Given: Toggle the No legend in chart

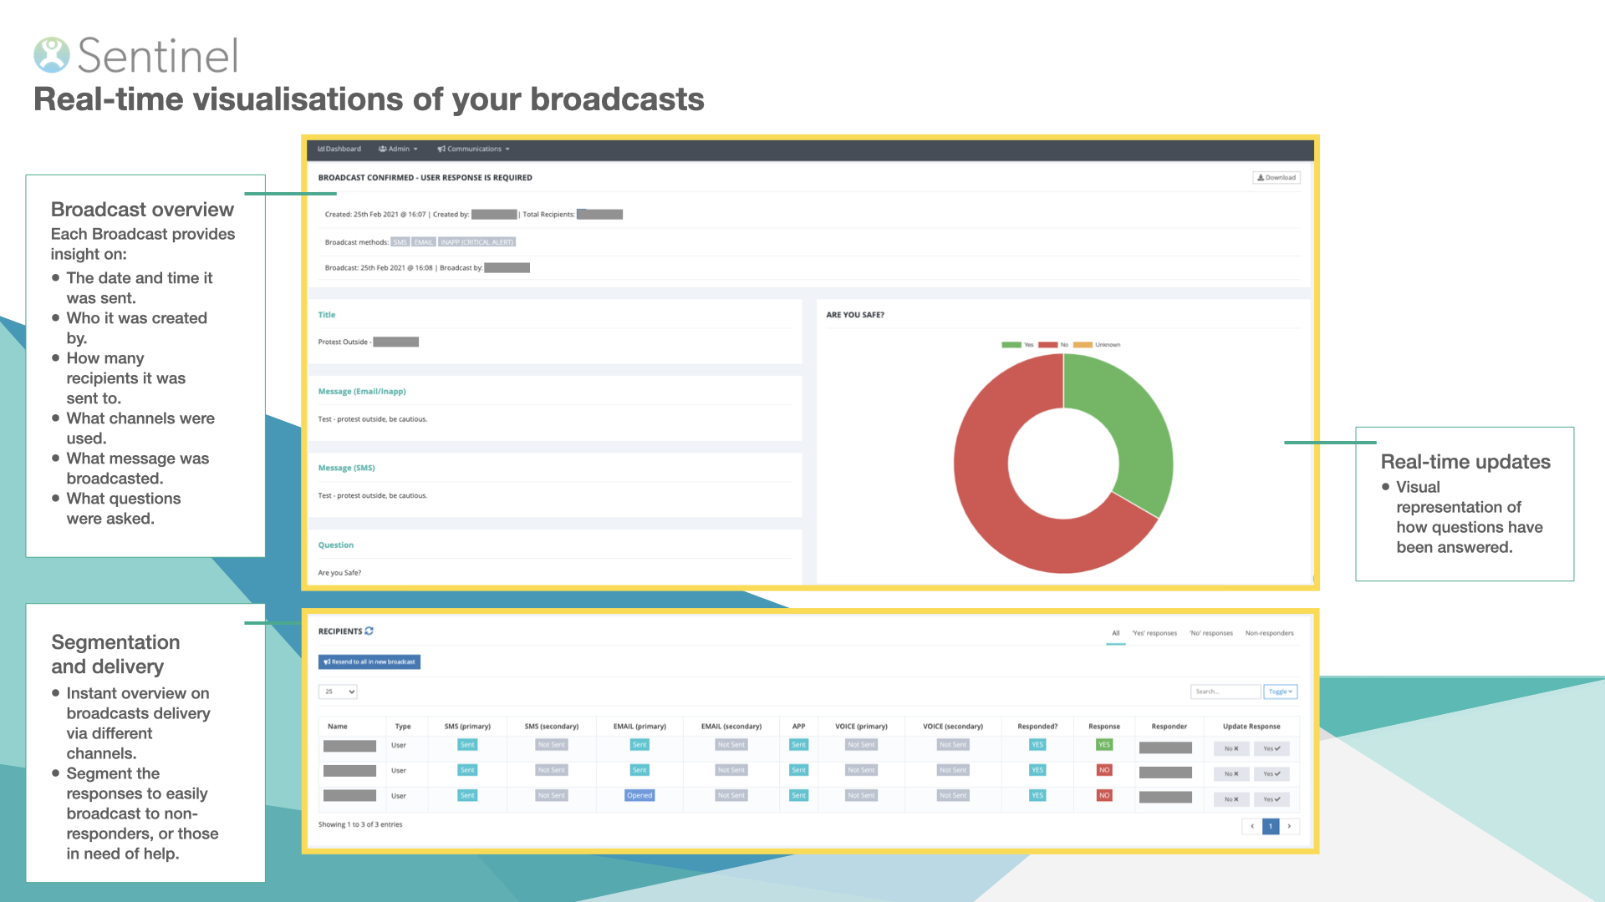Looking at the screenshot, I should (x=1053, y=345).
